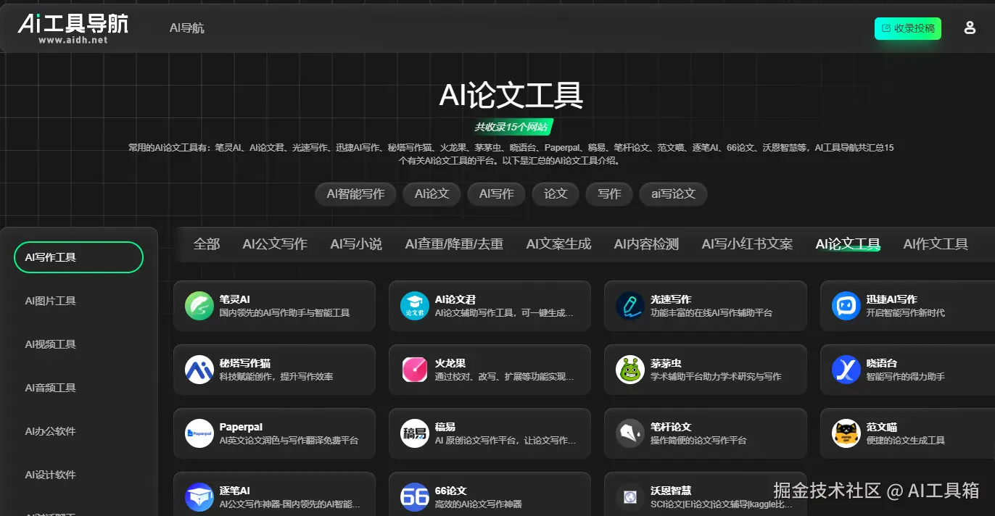995x516 pixels.
Task: Open the 迅捷AI写作 card title
Action: [891, 299]
